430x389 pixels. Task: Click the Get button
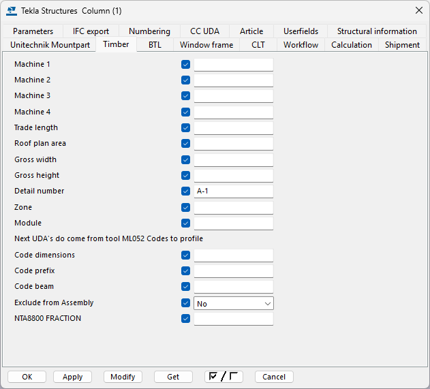pos(173,377)
